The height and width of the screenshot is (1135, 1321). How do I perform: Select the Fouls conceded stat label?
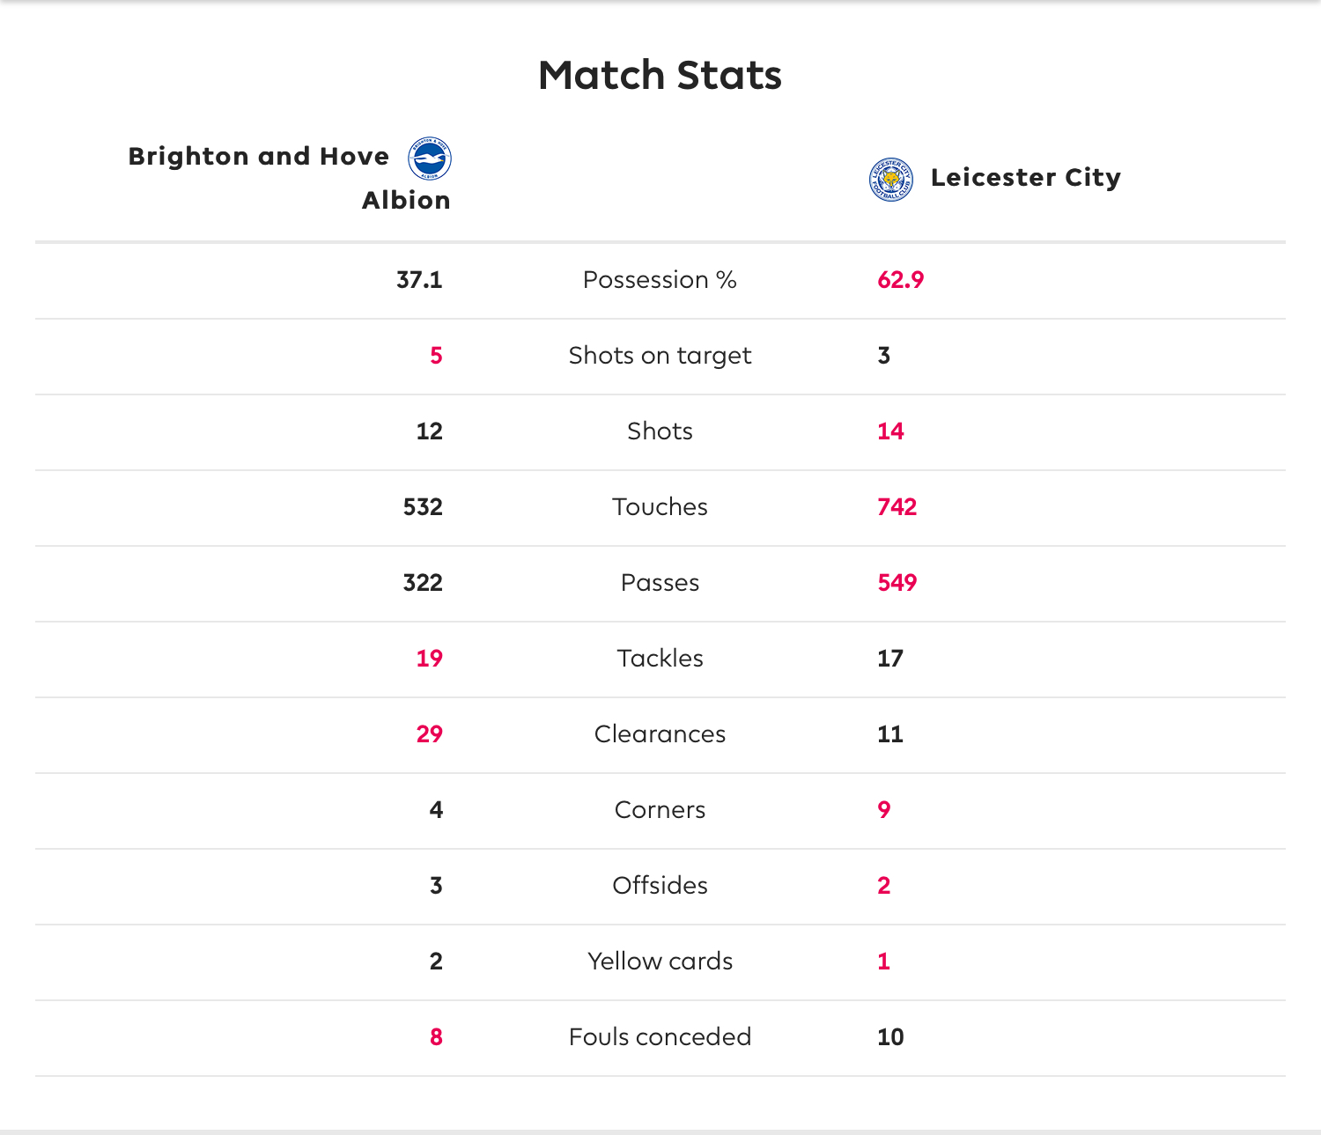(x=660, y=1037)
